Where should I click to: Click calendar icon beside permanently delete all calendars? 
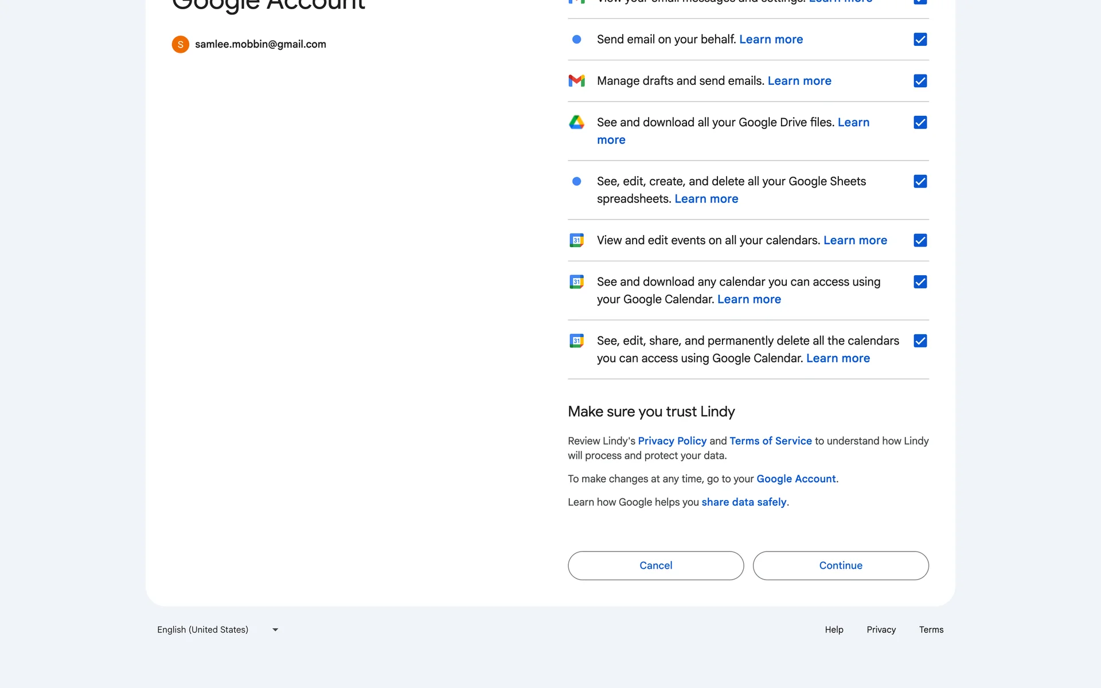tap(576, 341)
